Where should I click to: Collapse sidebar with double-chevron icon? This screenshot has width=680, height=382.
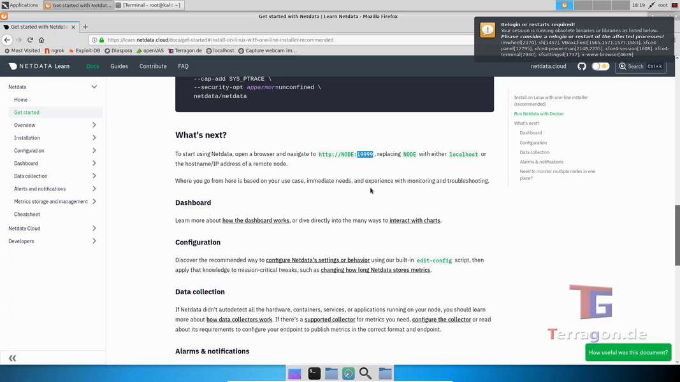12,358
